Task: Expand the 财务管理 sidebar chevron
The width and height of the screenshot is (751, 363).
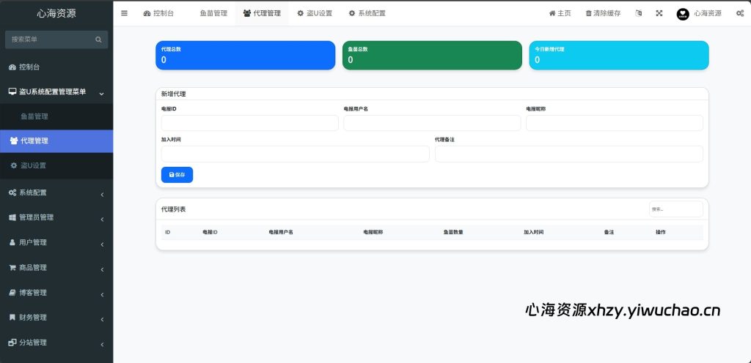Action: [x=102, y=320]
